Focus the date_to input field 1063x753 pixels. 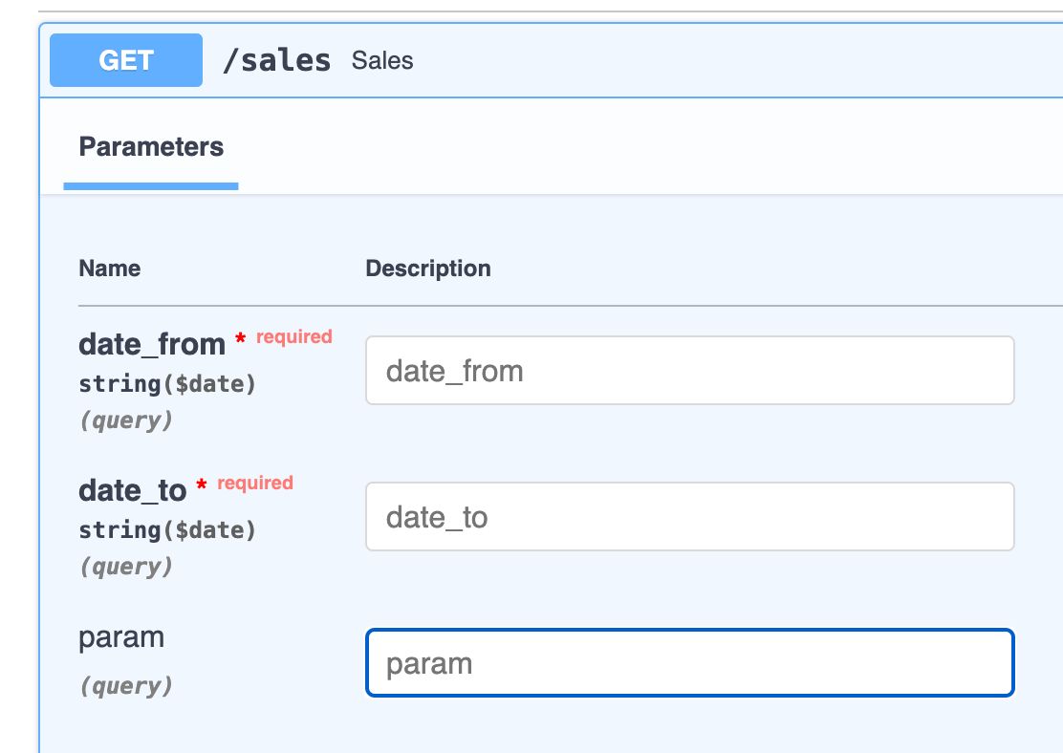coord(689,516)
